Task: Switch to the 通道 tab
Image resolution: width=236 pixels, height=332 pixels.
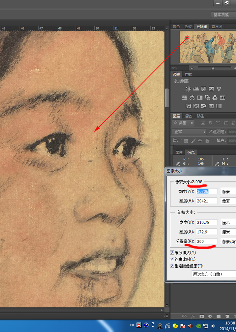Action: 188,116
